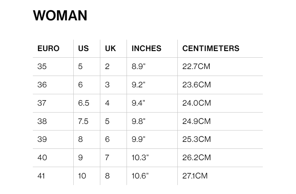Click Euro size 41 cell
Viewport: 296px width, 194px height.
tap(41, 176)
